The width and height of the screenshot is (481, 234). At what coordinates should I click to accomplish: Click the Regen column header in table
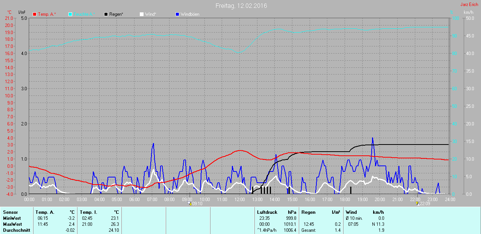(x=309, y=212)
